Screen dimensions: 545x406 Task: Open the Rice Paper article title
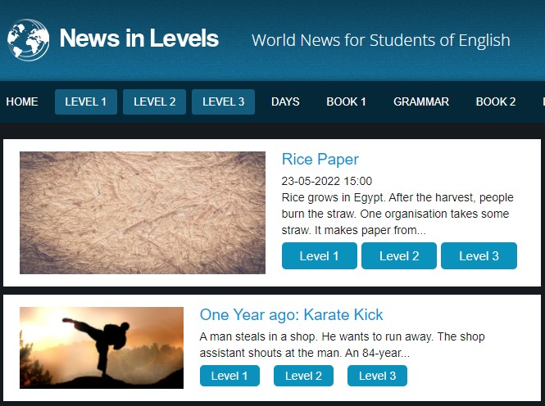[x=320, y=160]
